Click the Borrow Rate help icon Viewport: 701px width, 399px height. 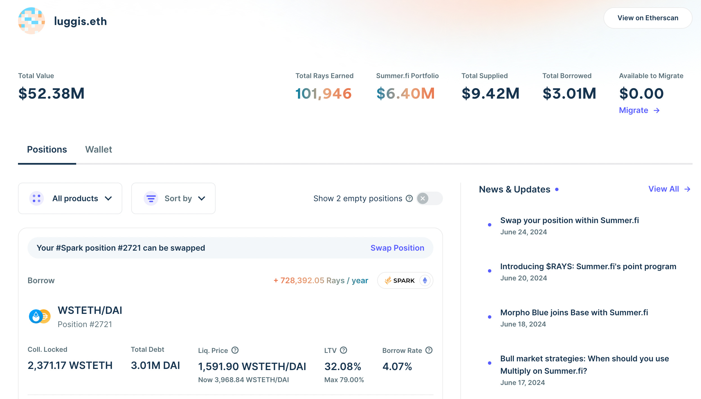coord(429,350)
